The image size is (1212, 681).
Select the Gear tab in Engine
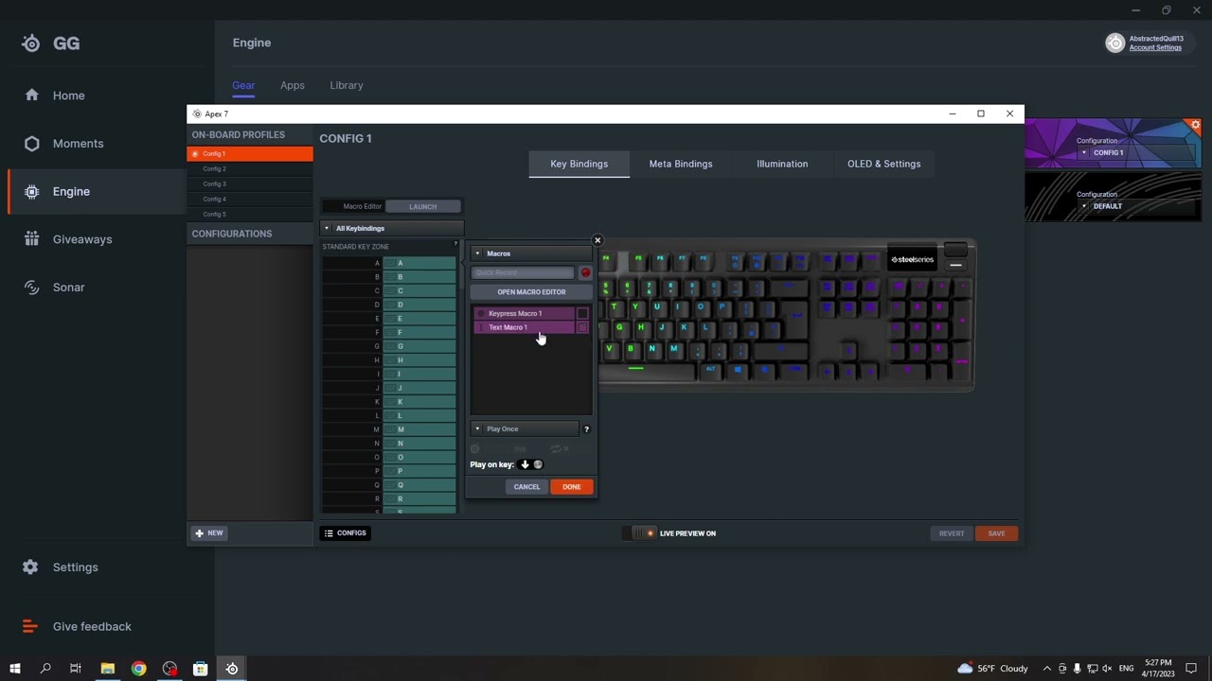pyautogui.click(x=243, y=85)
